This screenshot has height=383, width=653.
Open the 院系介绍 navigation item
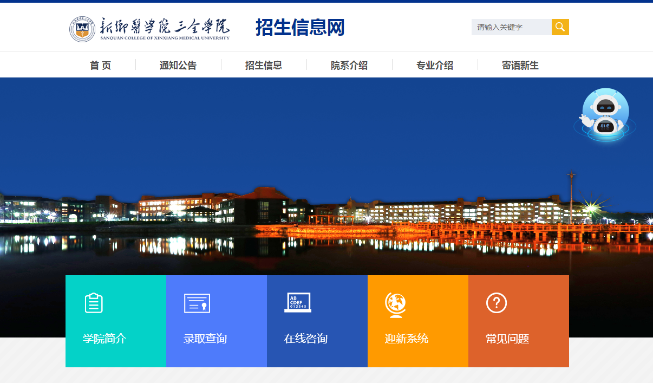click(x=349, y=66)
